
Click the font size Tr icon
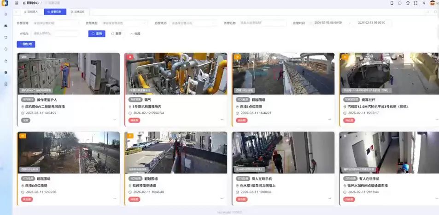click(424, 3)
